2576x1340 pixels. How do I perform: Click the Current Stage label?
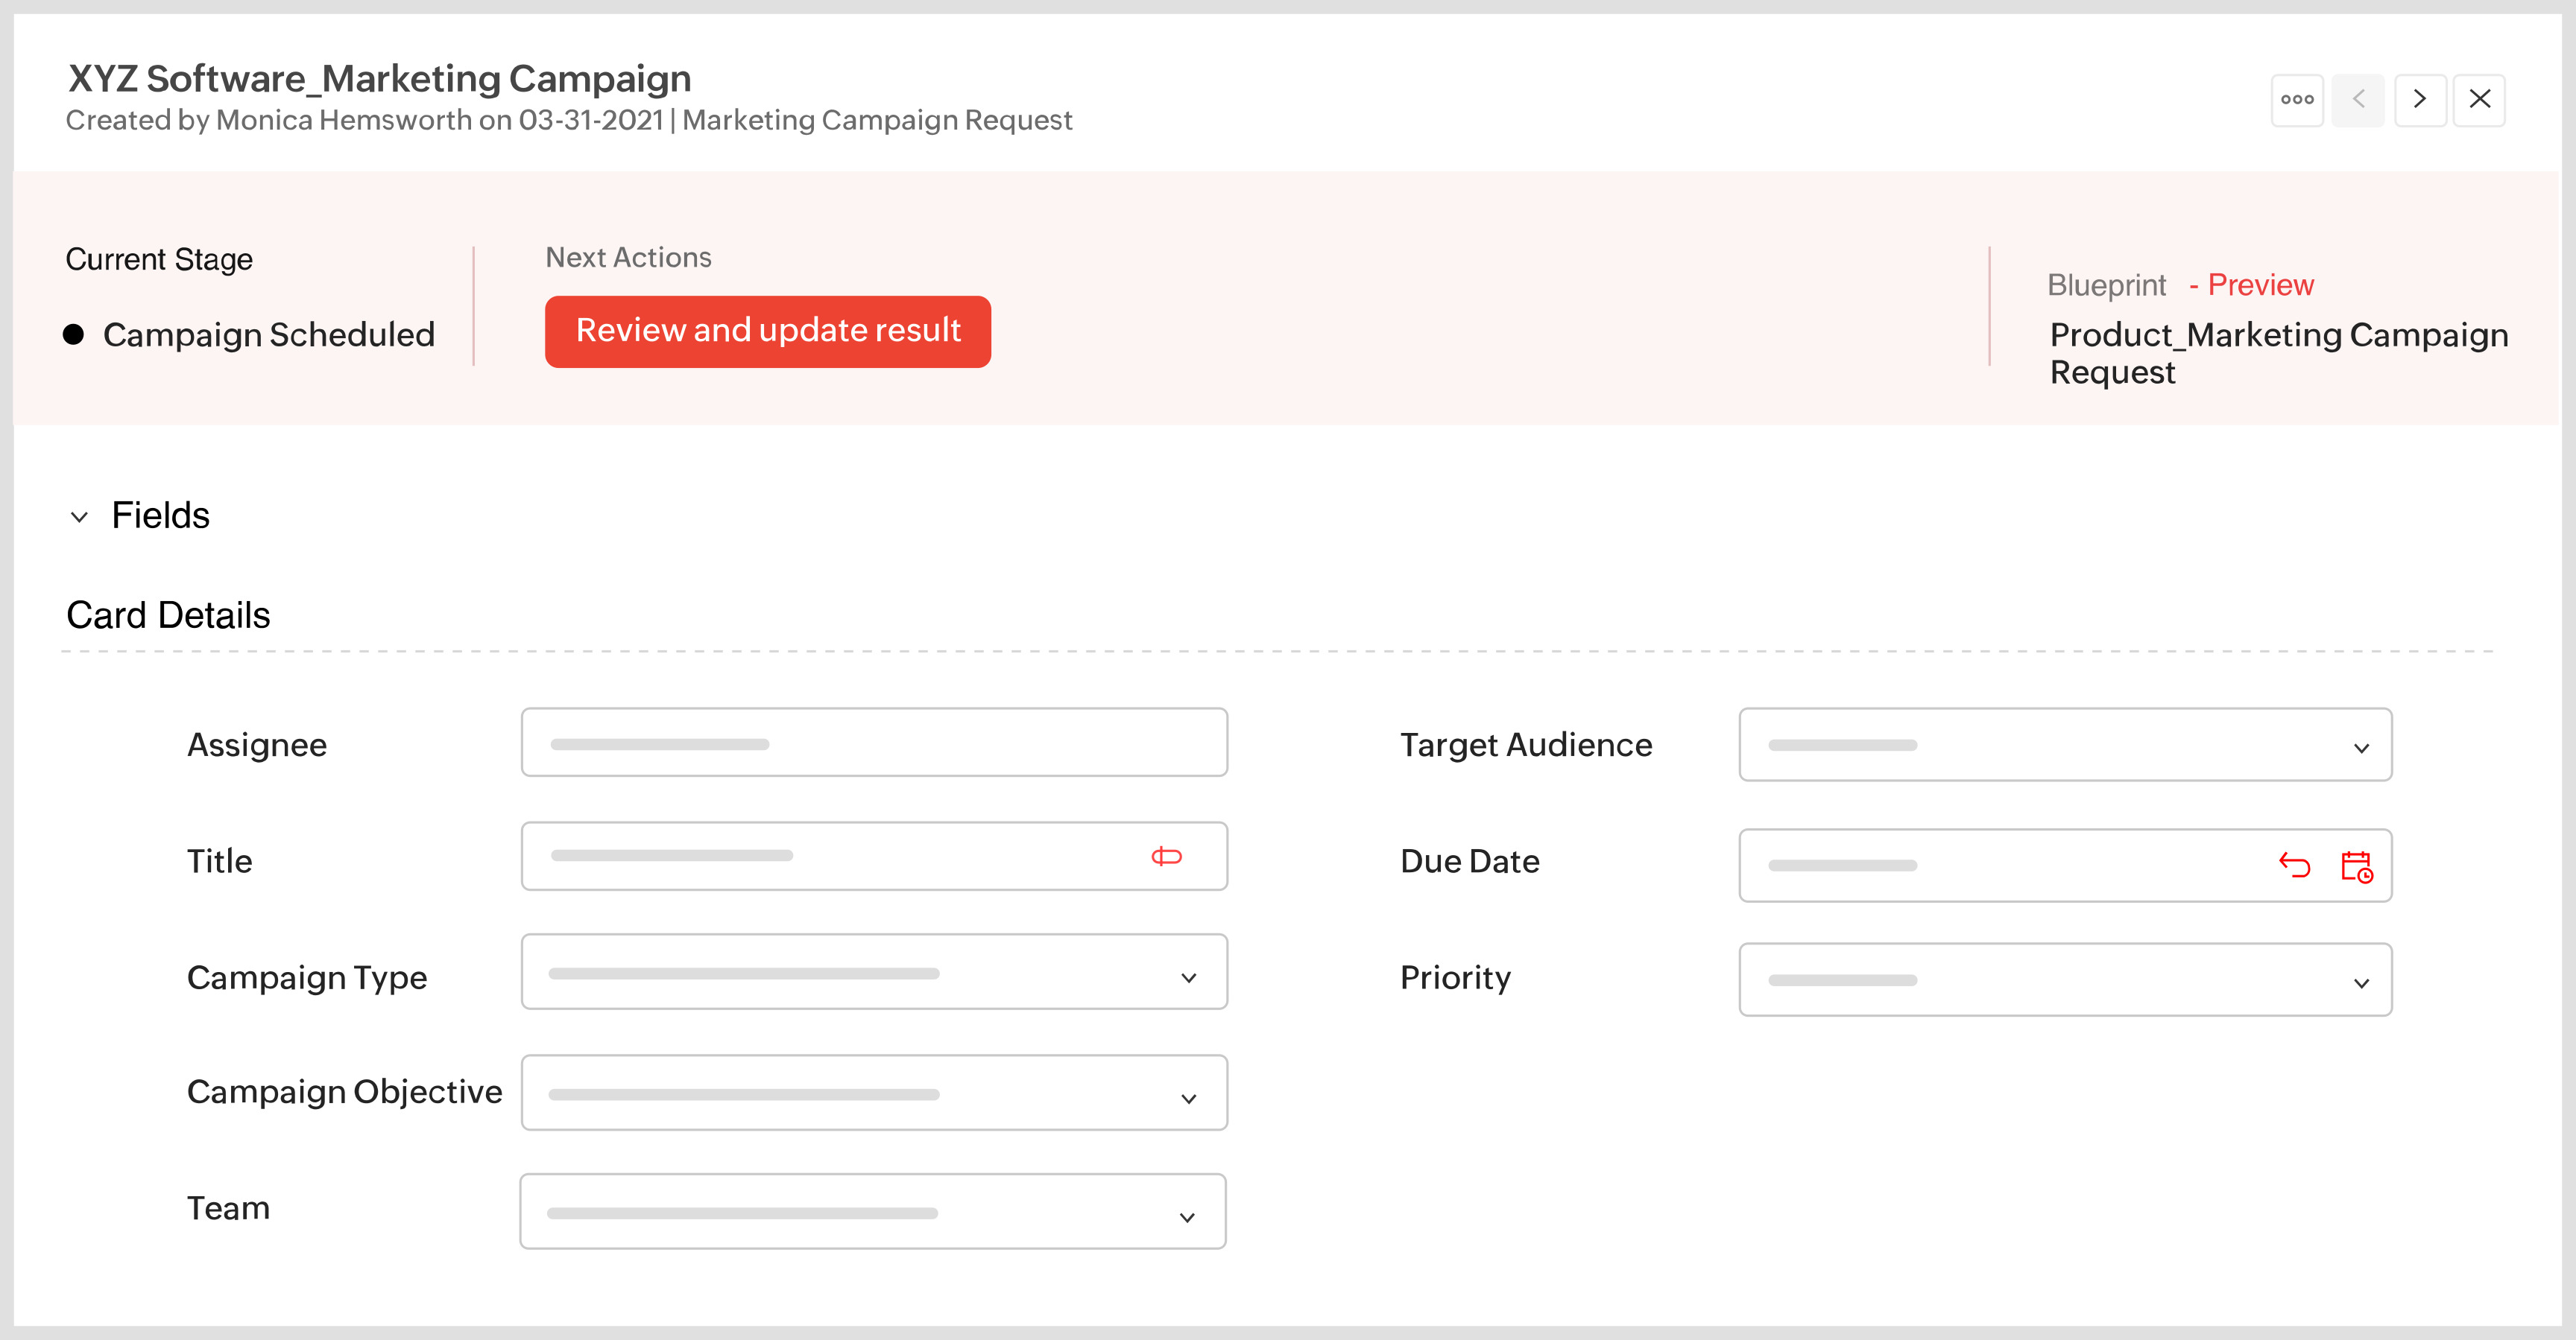(x=159, y=260)
